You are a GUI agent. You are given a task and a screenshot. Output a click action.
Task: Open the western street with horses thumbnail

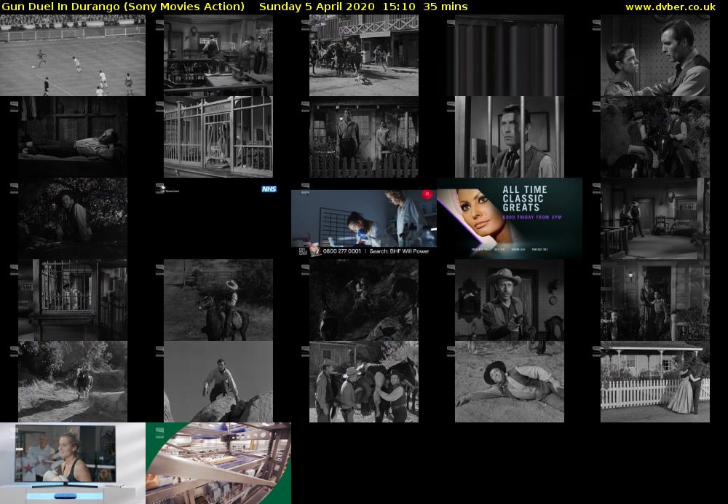pyautogui.click(x=364, y=55)
